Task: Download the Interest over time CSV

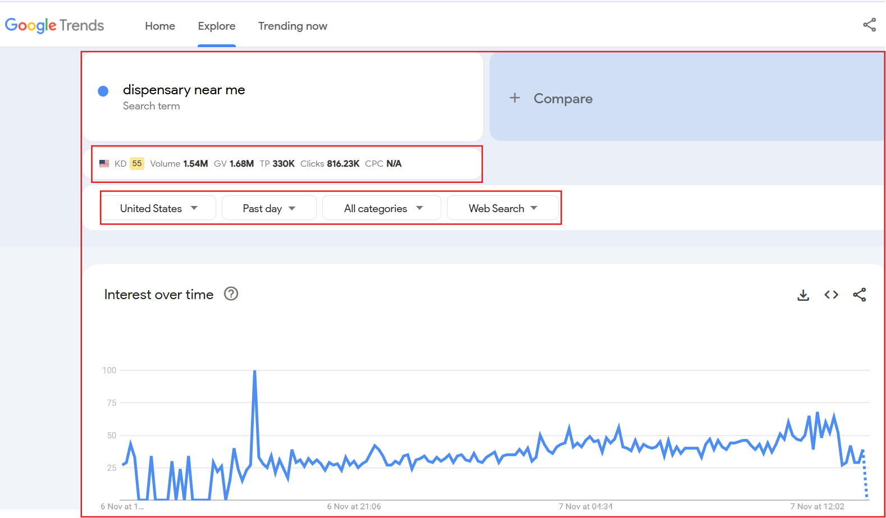Action: [803, 295]
